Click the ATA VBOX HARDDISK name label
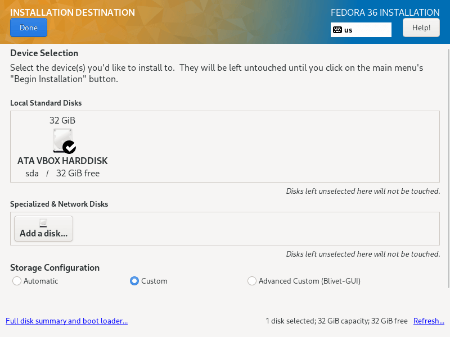 click(62, 161)
